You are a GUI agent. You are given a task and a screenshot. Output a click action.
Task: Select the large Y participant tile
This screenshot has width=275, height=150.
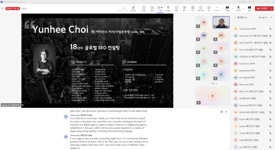pyautogui.click(x=212, y=96)
